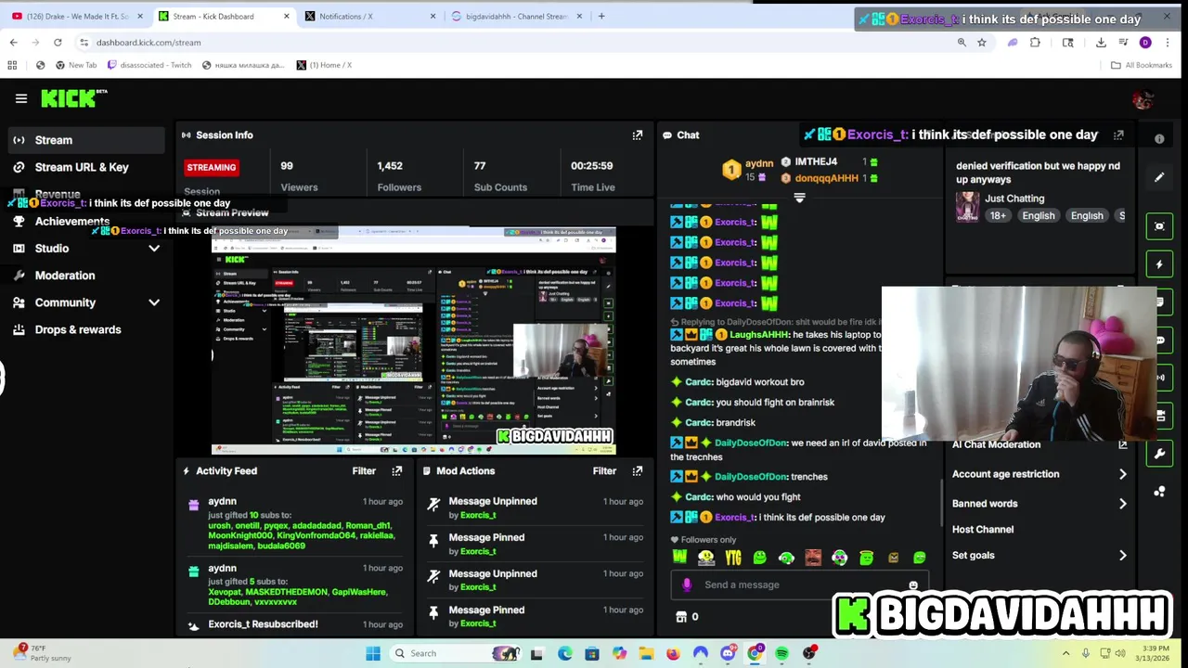Open Activity Feed Filter dropdown
This screenshot has height=668, width=1188.
point(364,471)
